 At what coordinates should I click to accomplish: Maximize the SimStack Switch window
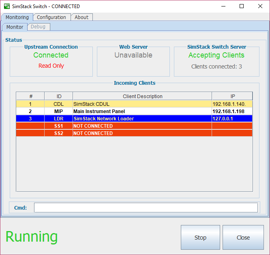click(242, 6)
